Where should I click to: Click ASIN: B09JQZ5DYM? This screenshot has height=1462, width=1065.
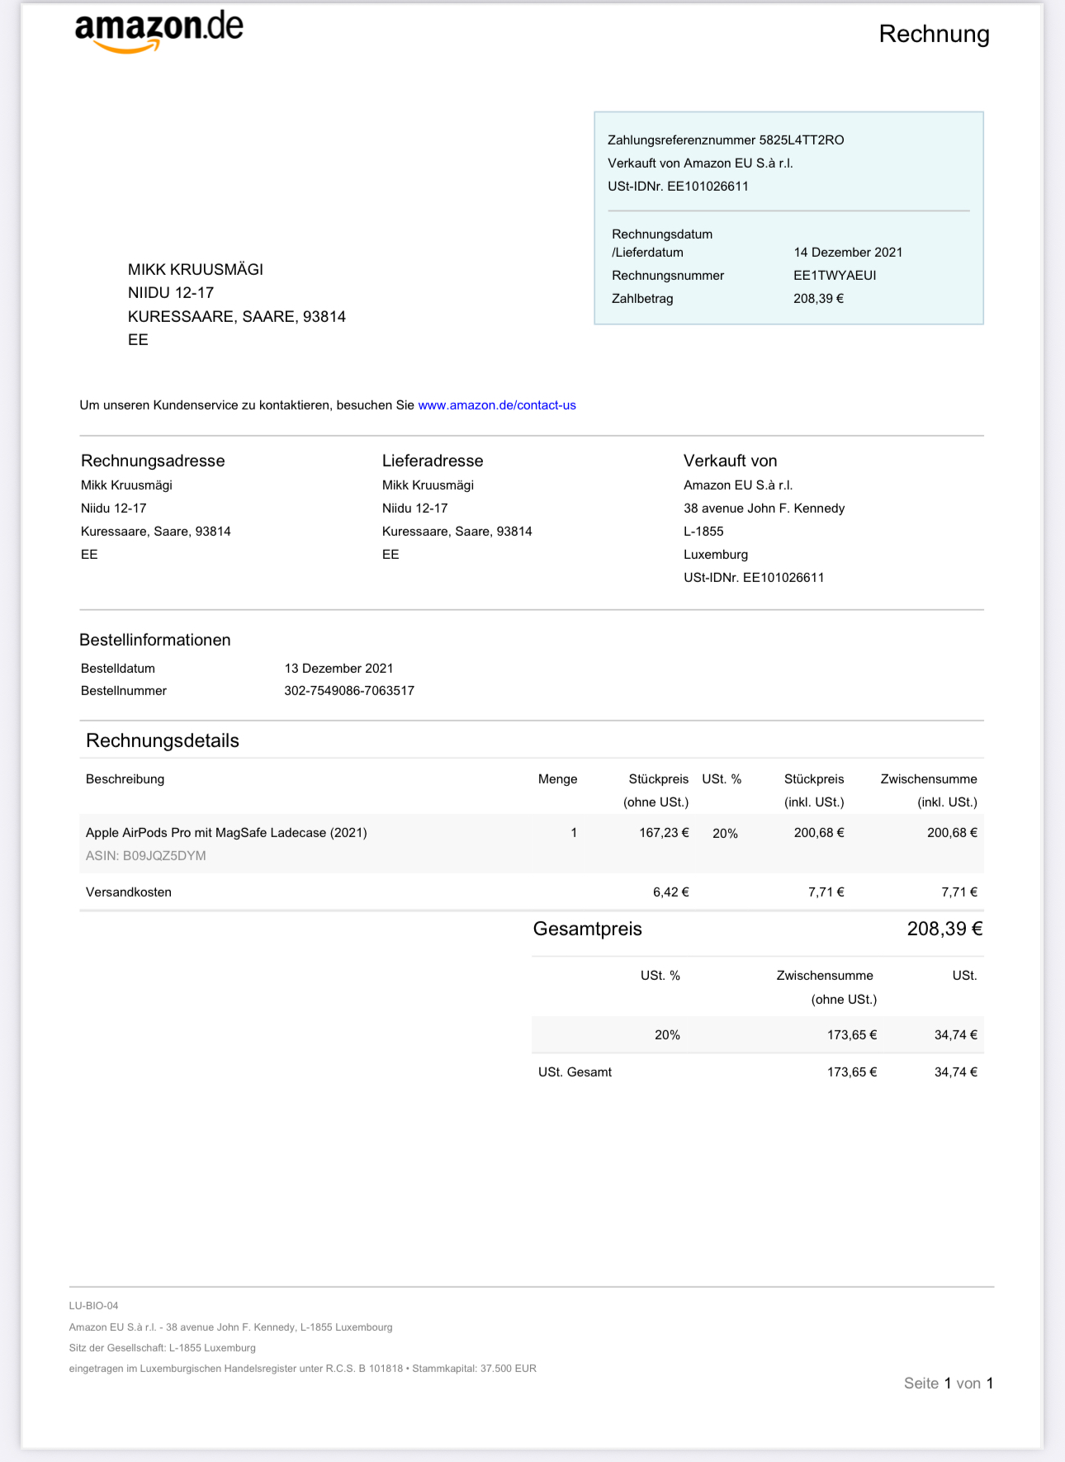pos(146,856)
